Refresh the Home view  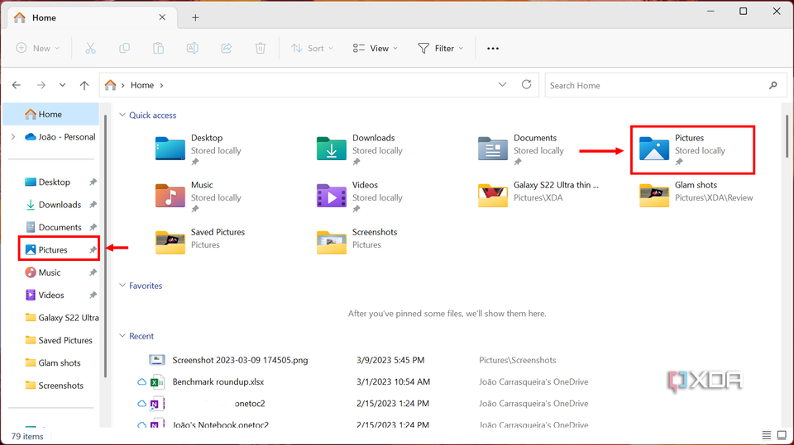click(x=527, y=84)
